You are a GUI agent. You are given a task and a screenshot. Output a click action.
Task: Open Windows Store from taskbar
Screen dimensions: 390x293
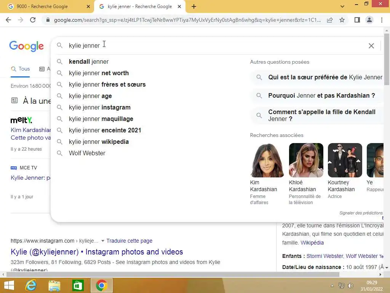click(78, 285)
